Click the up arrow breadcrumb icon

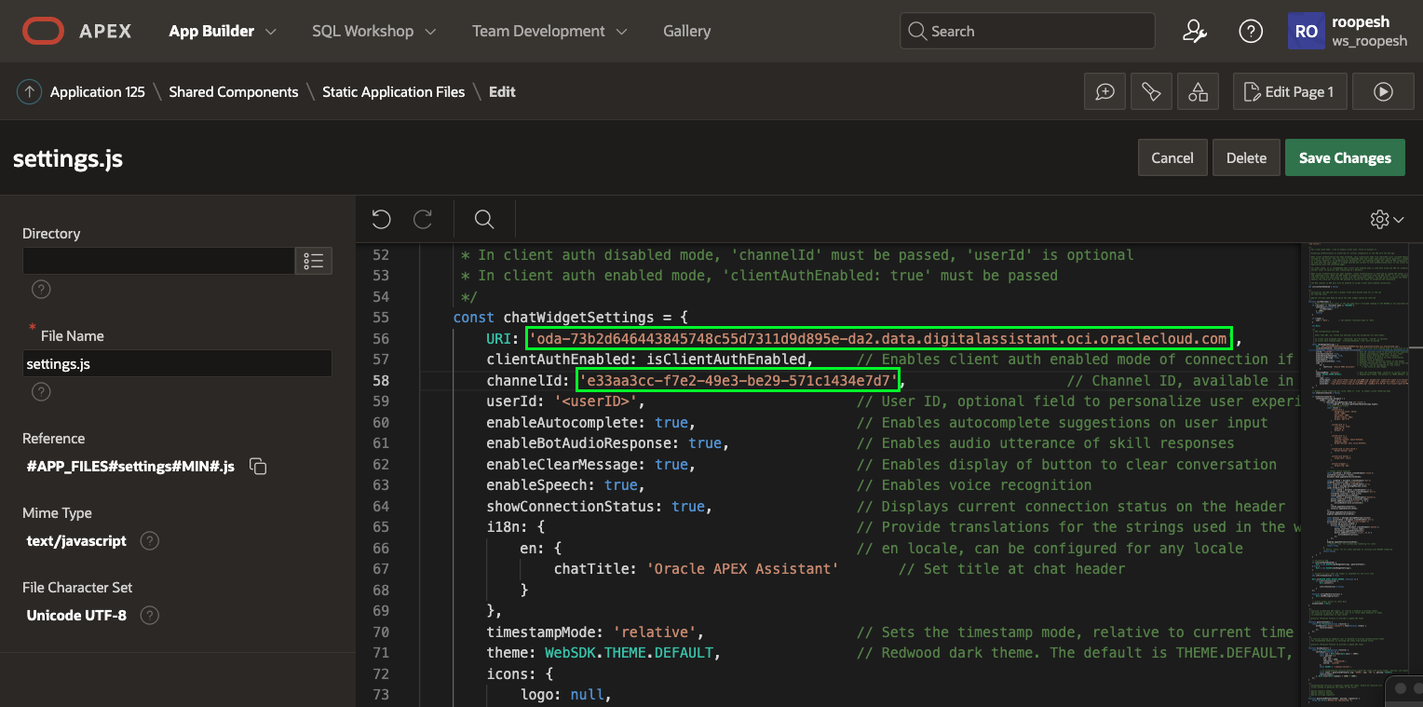29,91
